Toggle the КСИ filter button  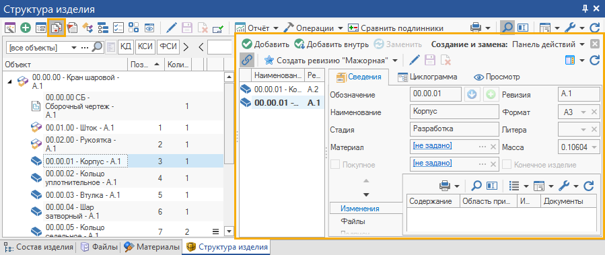tap(146, 47)
